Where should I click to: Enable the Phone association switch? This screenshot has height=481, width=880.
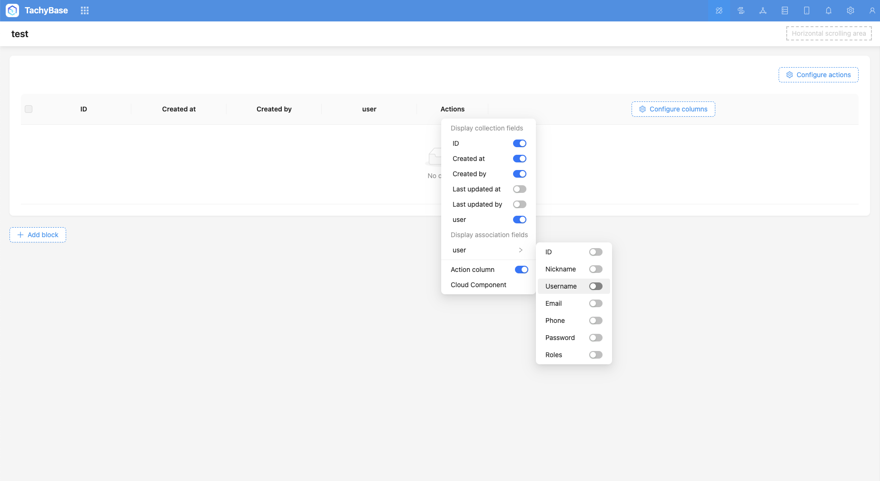[x=596, y=321]
